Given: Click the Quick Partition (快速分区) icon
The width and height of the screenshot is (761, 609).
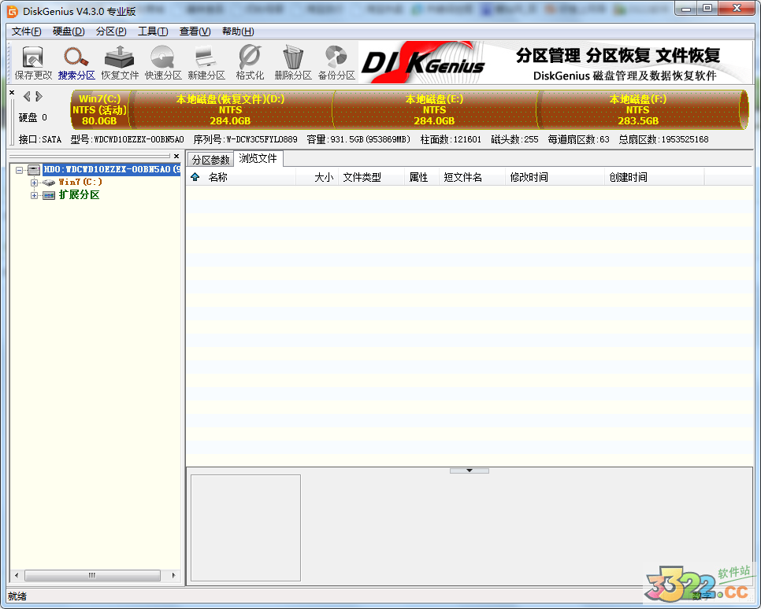Looking at the screenshot, I should coord(163,63).
